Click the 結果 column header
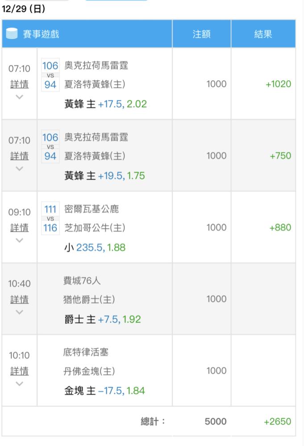Viewport: 307px width, 446px height. click(x=263, y=34)
